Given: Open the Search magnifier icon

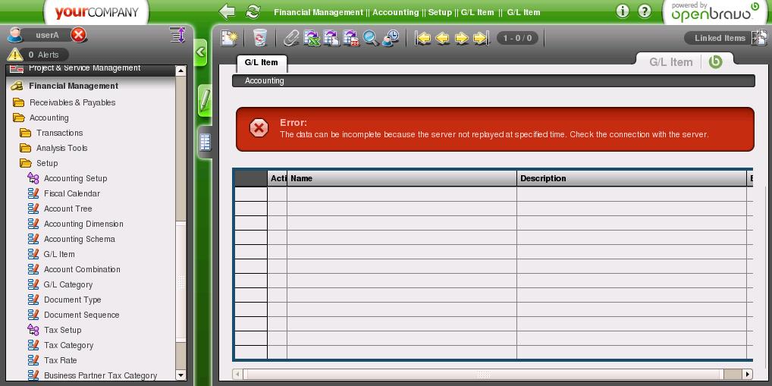Looking at the screenshot, I should point(371,38).
